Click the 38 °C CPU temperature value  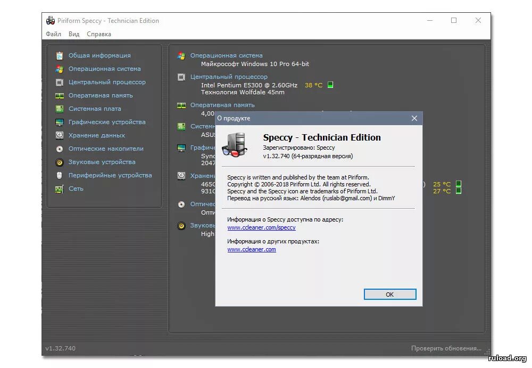[313, 85]
